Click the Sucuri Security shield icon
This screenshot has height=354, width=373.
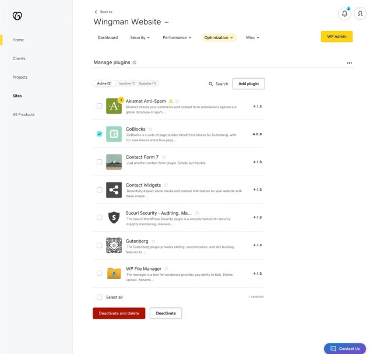click(114, 218)
